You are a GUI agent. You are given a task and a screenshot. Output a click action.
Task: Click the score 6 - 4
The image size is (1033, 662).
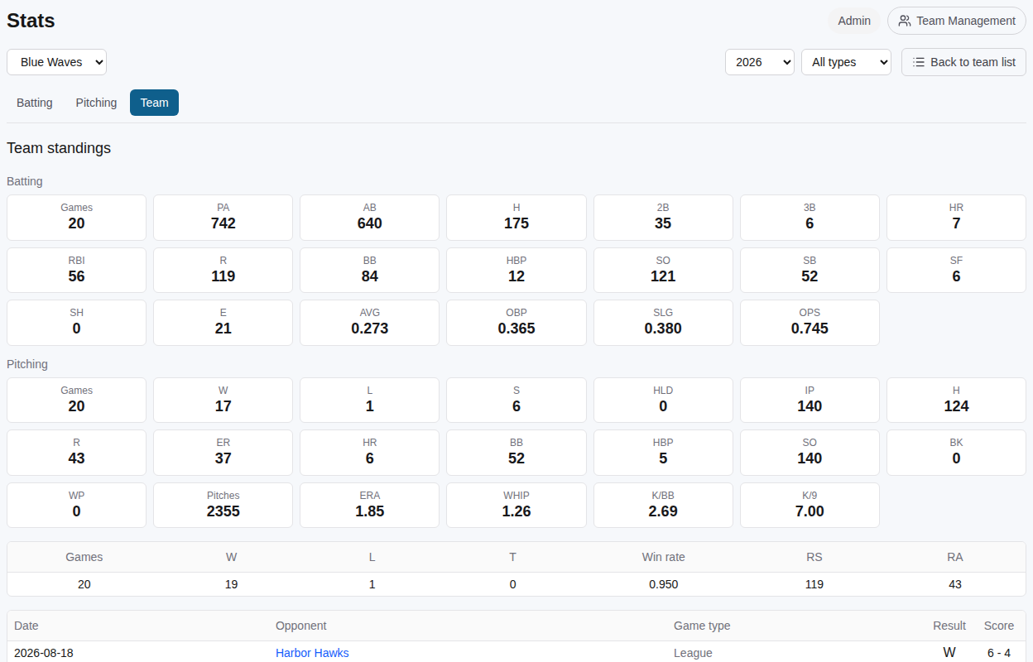[999, 653]
